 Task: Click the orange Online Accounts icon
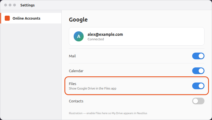click(7, 18)
